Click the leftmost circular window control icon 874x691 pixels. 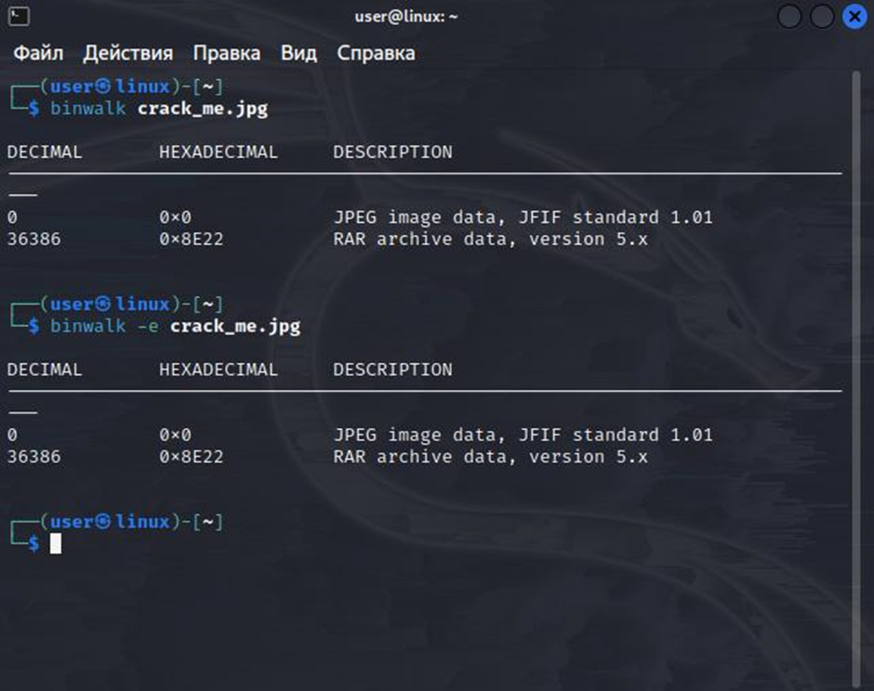point(788,16)
